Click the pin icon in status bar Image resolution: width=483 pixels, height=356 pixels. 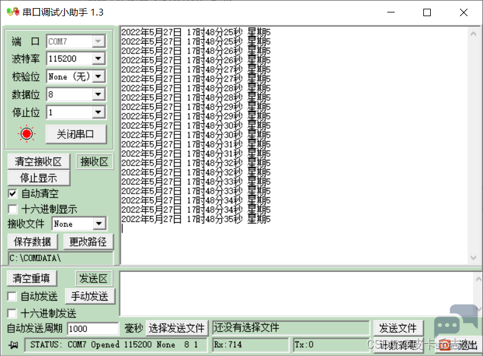point(13,345)
